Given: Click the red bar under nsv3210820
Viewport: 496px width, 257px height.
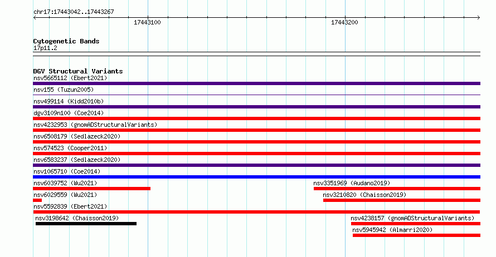Looking at the screenshot, I should click(402, 200).
